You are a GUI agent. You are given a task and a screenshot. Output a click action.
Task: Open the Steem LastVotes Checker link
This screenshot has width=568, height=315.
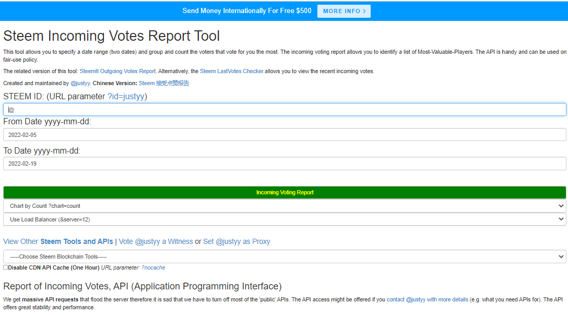[231, 72]
